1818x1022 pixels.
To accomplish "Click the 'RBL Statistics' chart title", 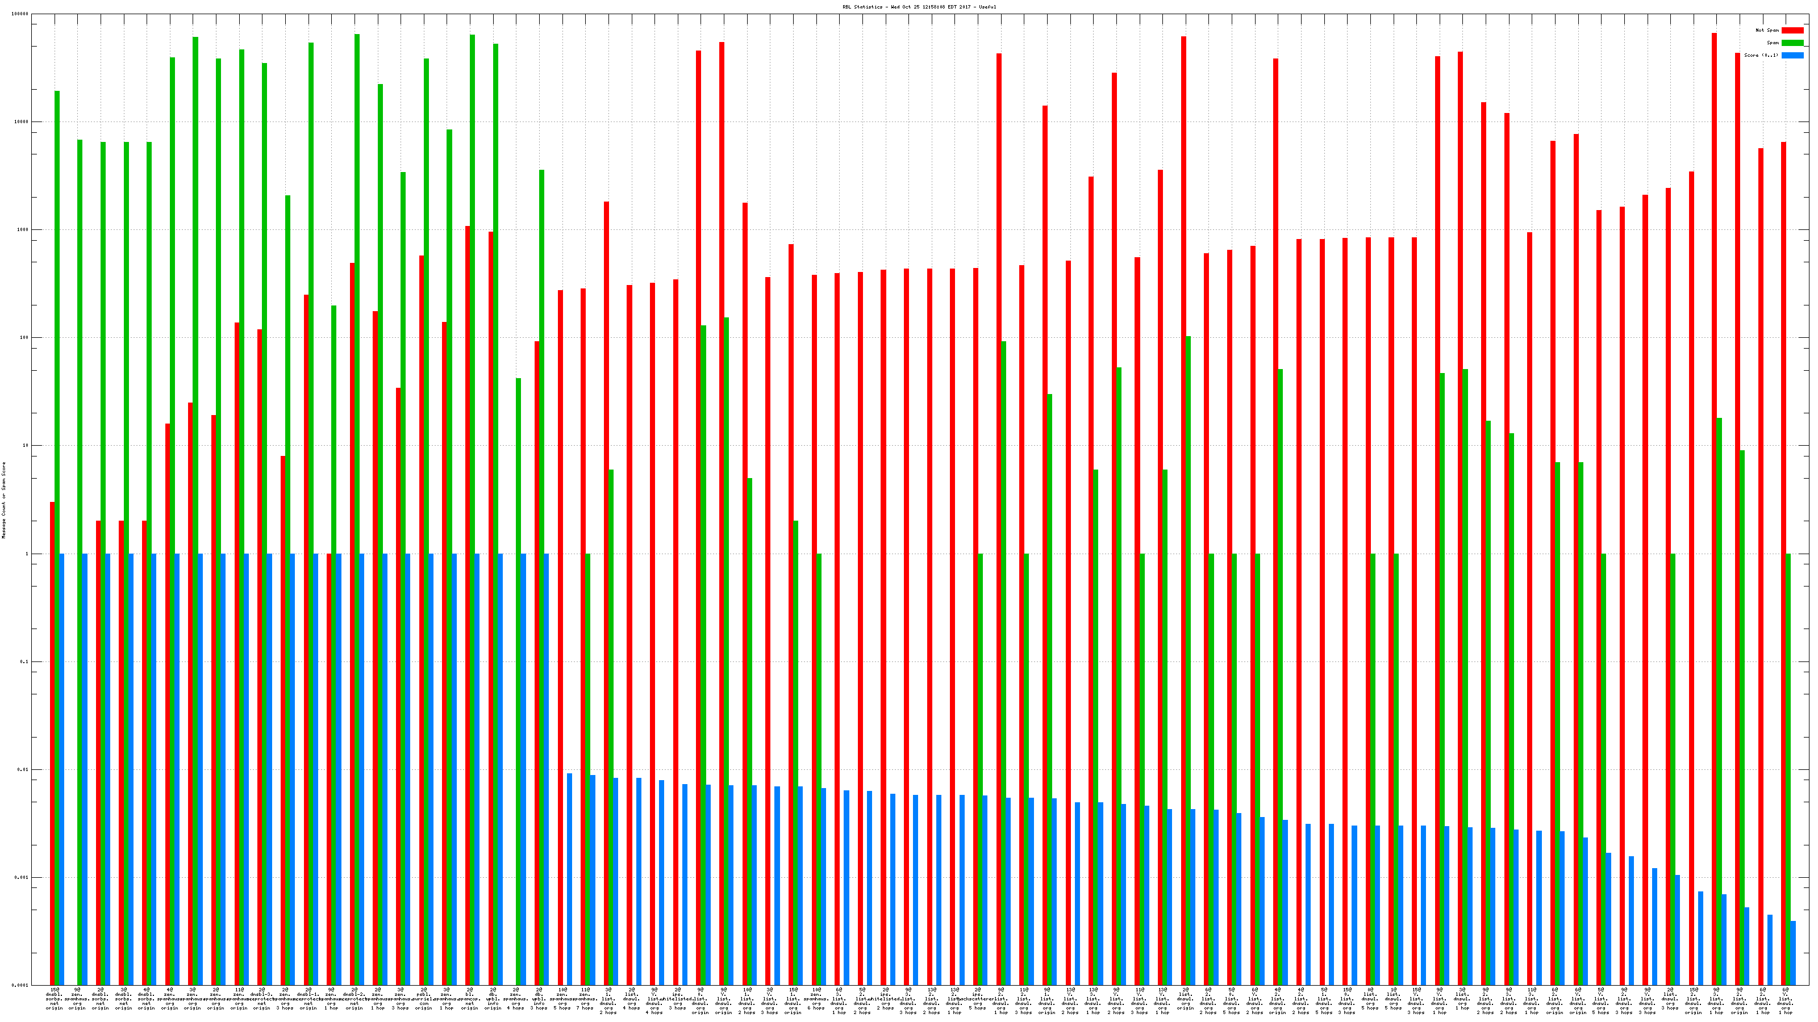I will pos(919,6).
